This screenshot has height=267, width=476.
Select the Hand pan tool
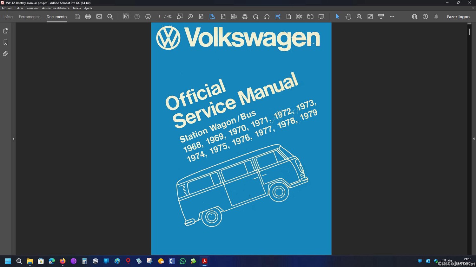(348, 16)
